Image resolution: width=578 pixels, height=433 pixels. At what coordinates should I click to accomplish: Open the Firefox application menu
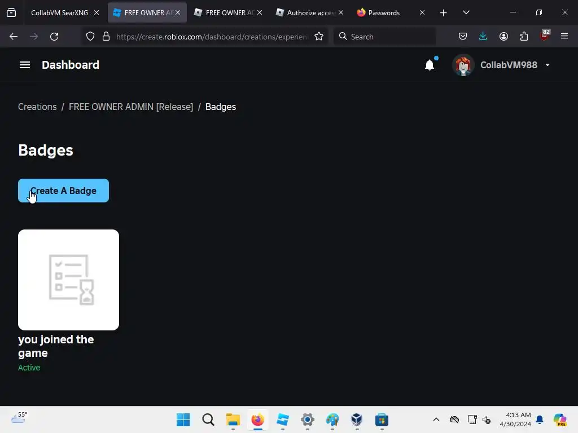pyautogui.click(x=564, y=37)
